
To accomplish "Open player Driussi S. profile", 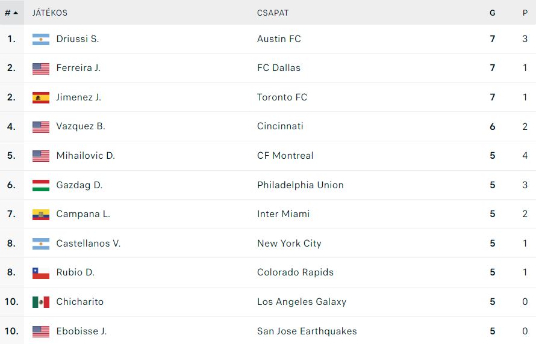I will (x=78, y=39).
